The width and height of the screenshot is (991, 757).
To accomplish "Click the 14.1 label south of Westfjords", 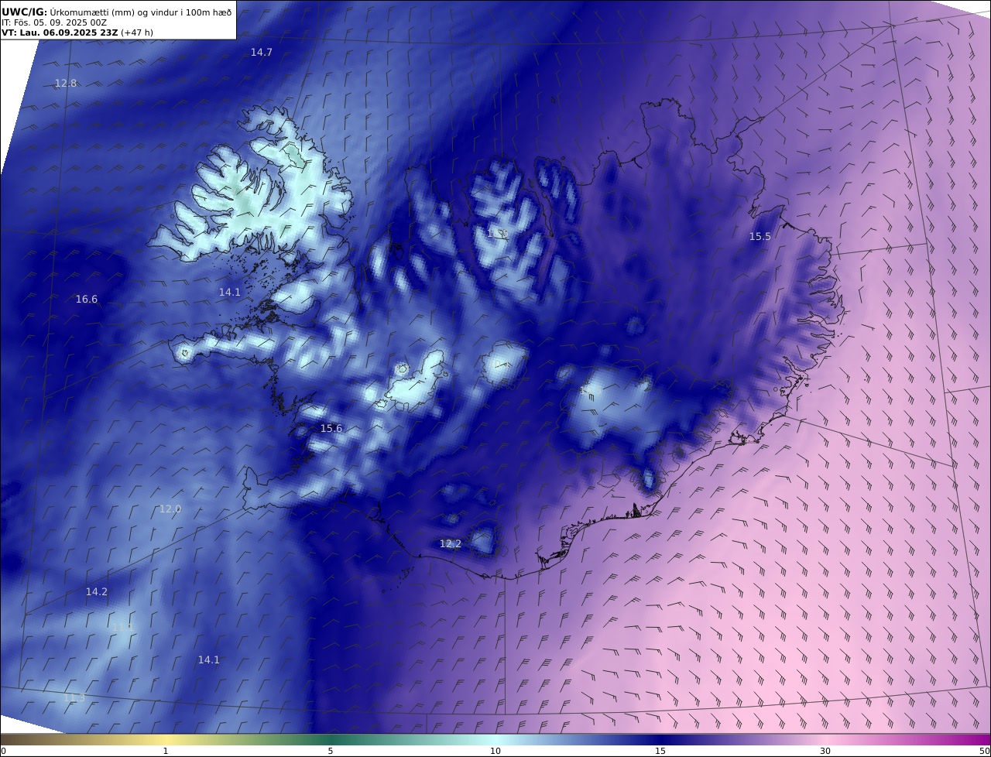I will tap(229, 292).
